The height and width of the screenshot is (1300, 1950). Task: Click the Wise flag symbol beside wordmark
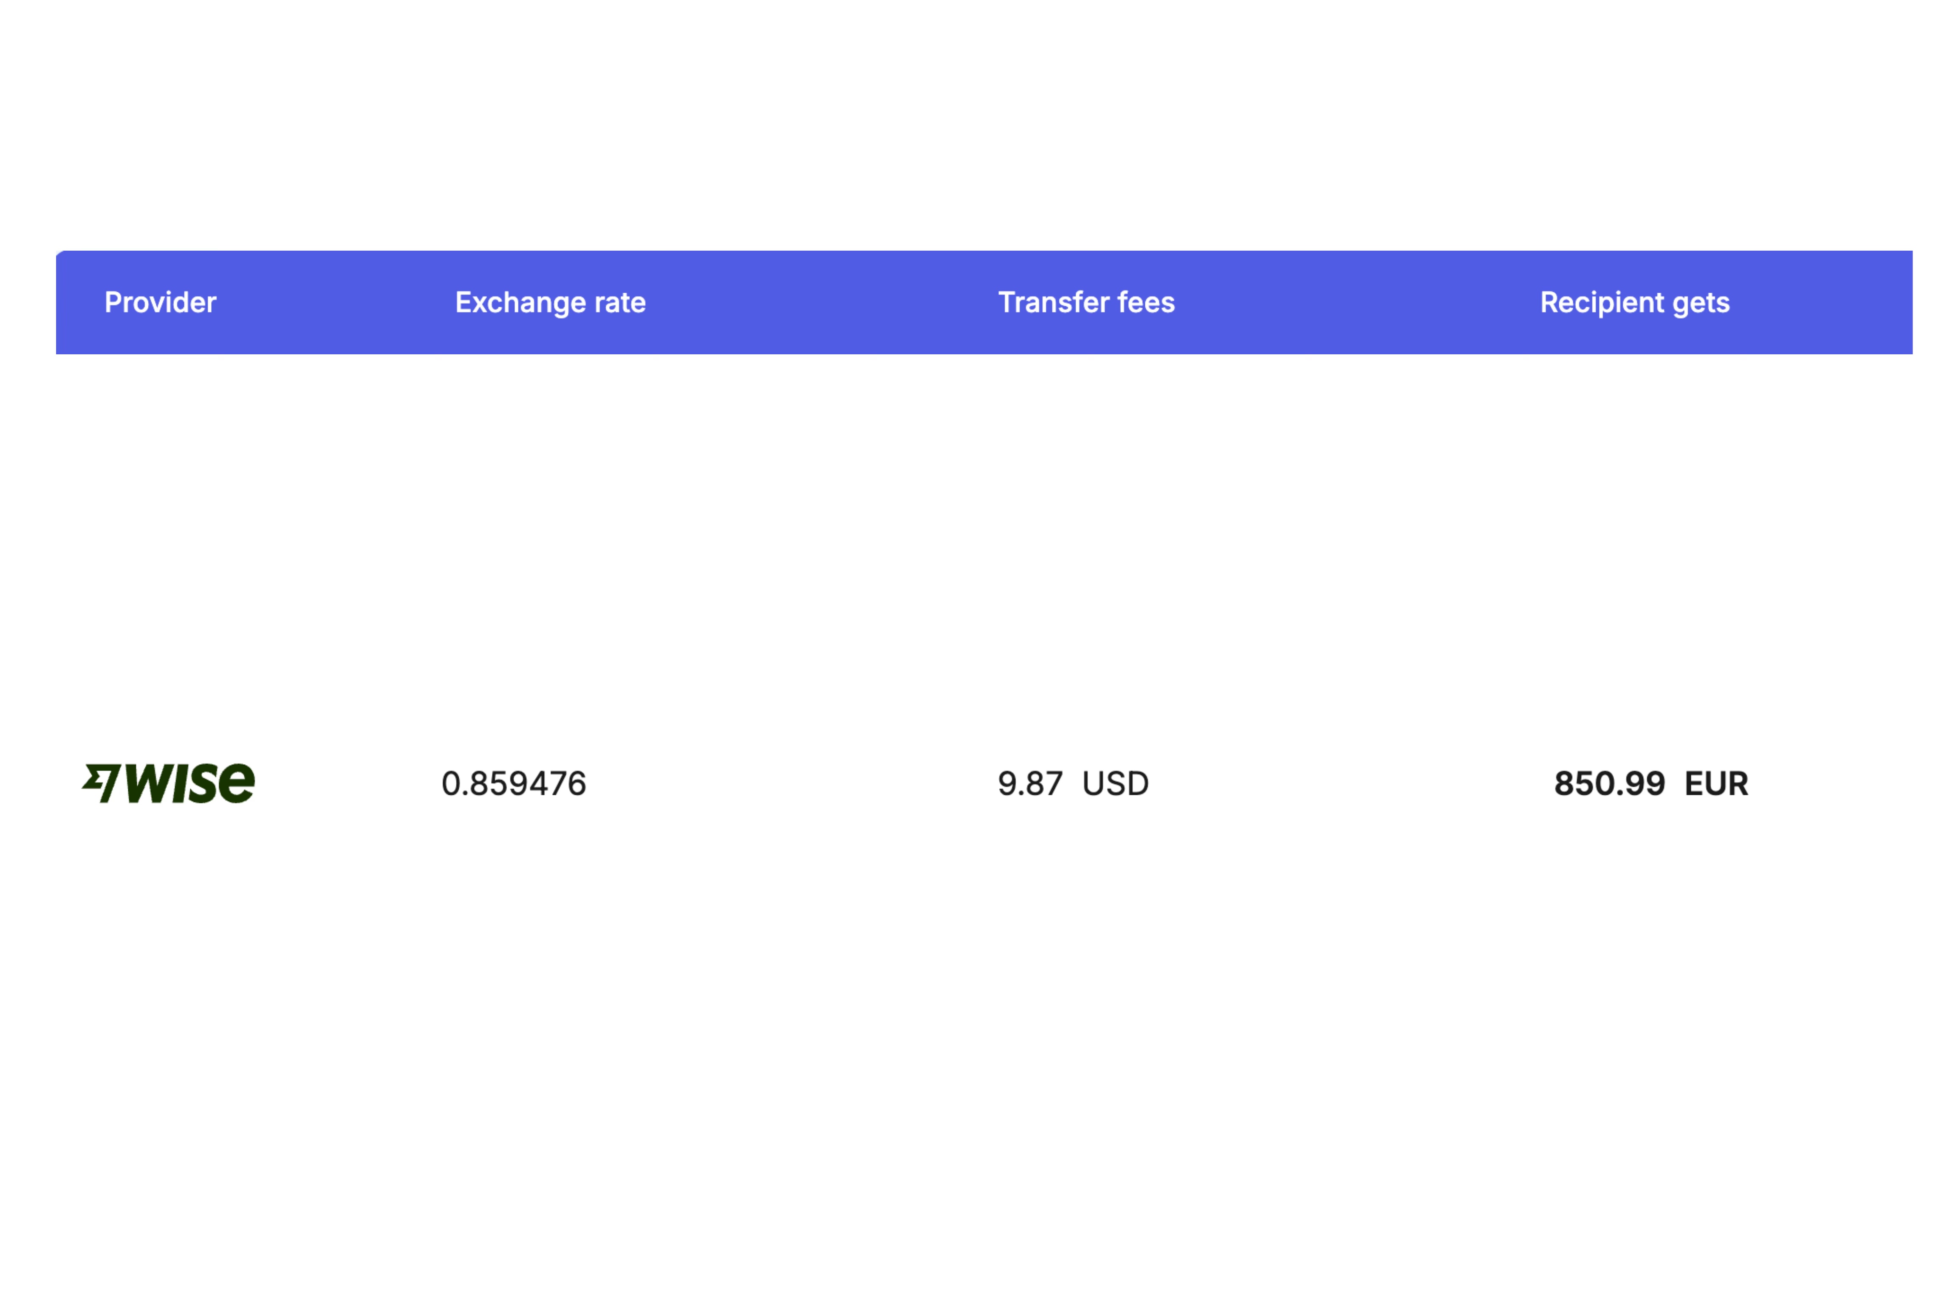coord(101,783)
